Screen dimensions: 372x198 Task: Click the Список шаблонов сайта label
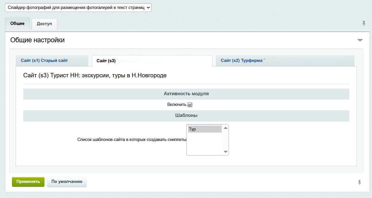pos(132,140)
